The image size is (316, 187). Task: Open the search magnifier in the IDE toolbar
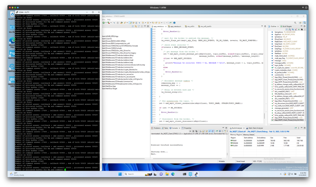[x=295, y=23]
